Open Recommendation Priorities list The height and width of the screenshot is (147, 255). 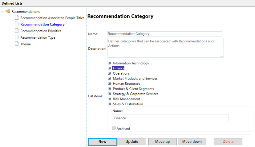(41, 31)
